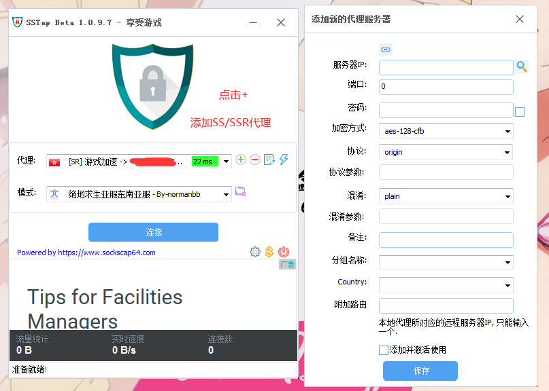Click the 准备就绪! status bar text
Image resolution: width=549 pixels, height=391 pixels.
point(29,369)
